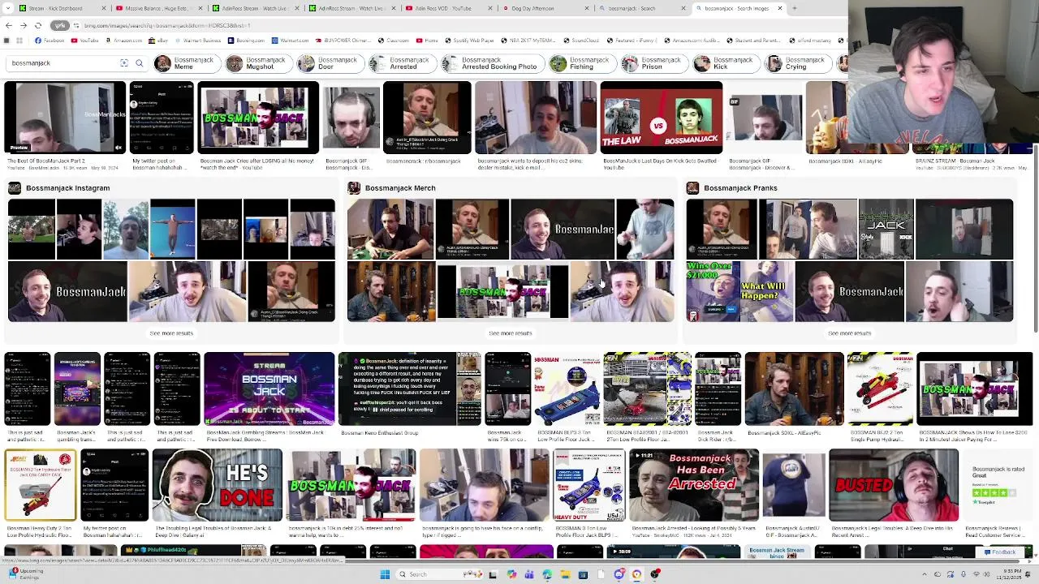1039x584 pixels.
Task: Expand hidden system tray icons chevron
Action: 924,574
